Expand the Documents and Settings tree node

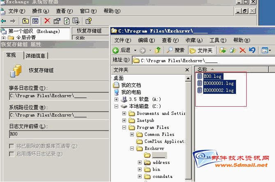pyautogui.click(x=124, y=114)
